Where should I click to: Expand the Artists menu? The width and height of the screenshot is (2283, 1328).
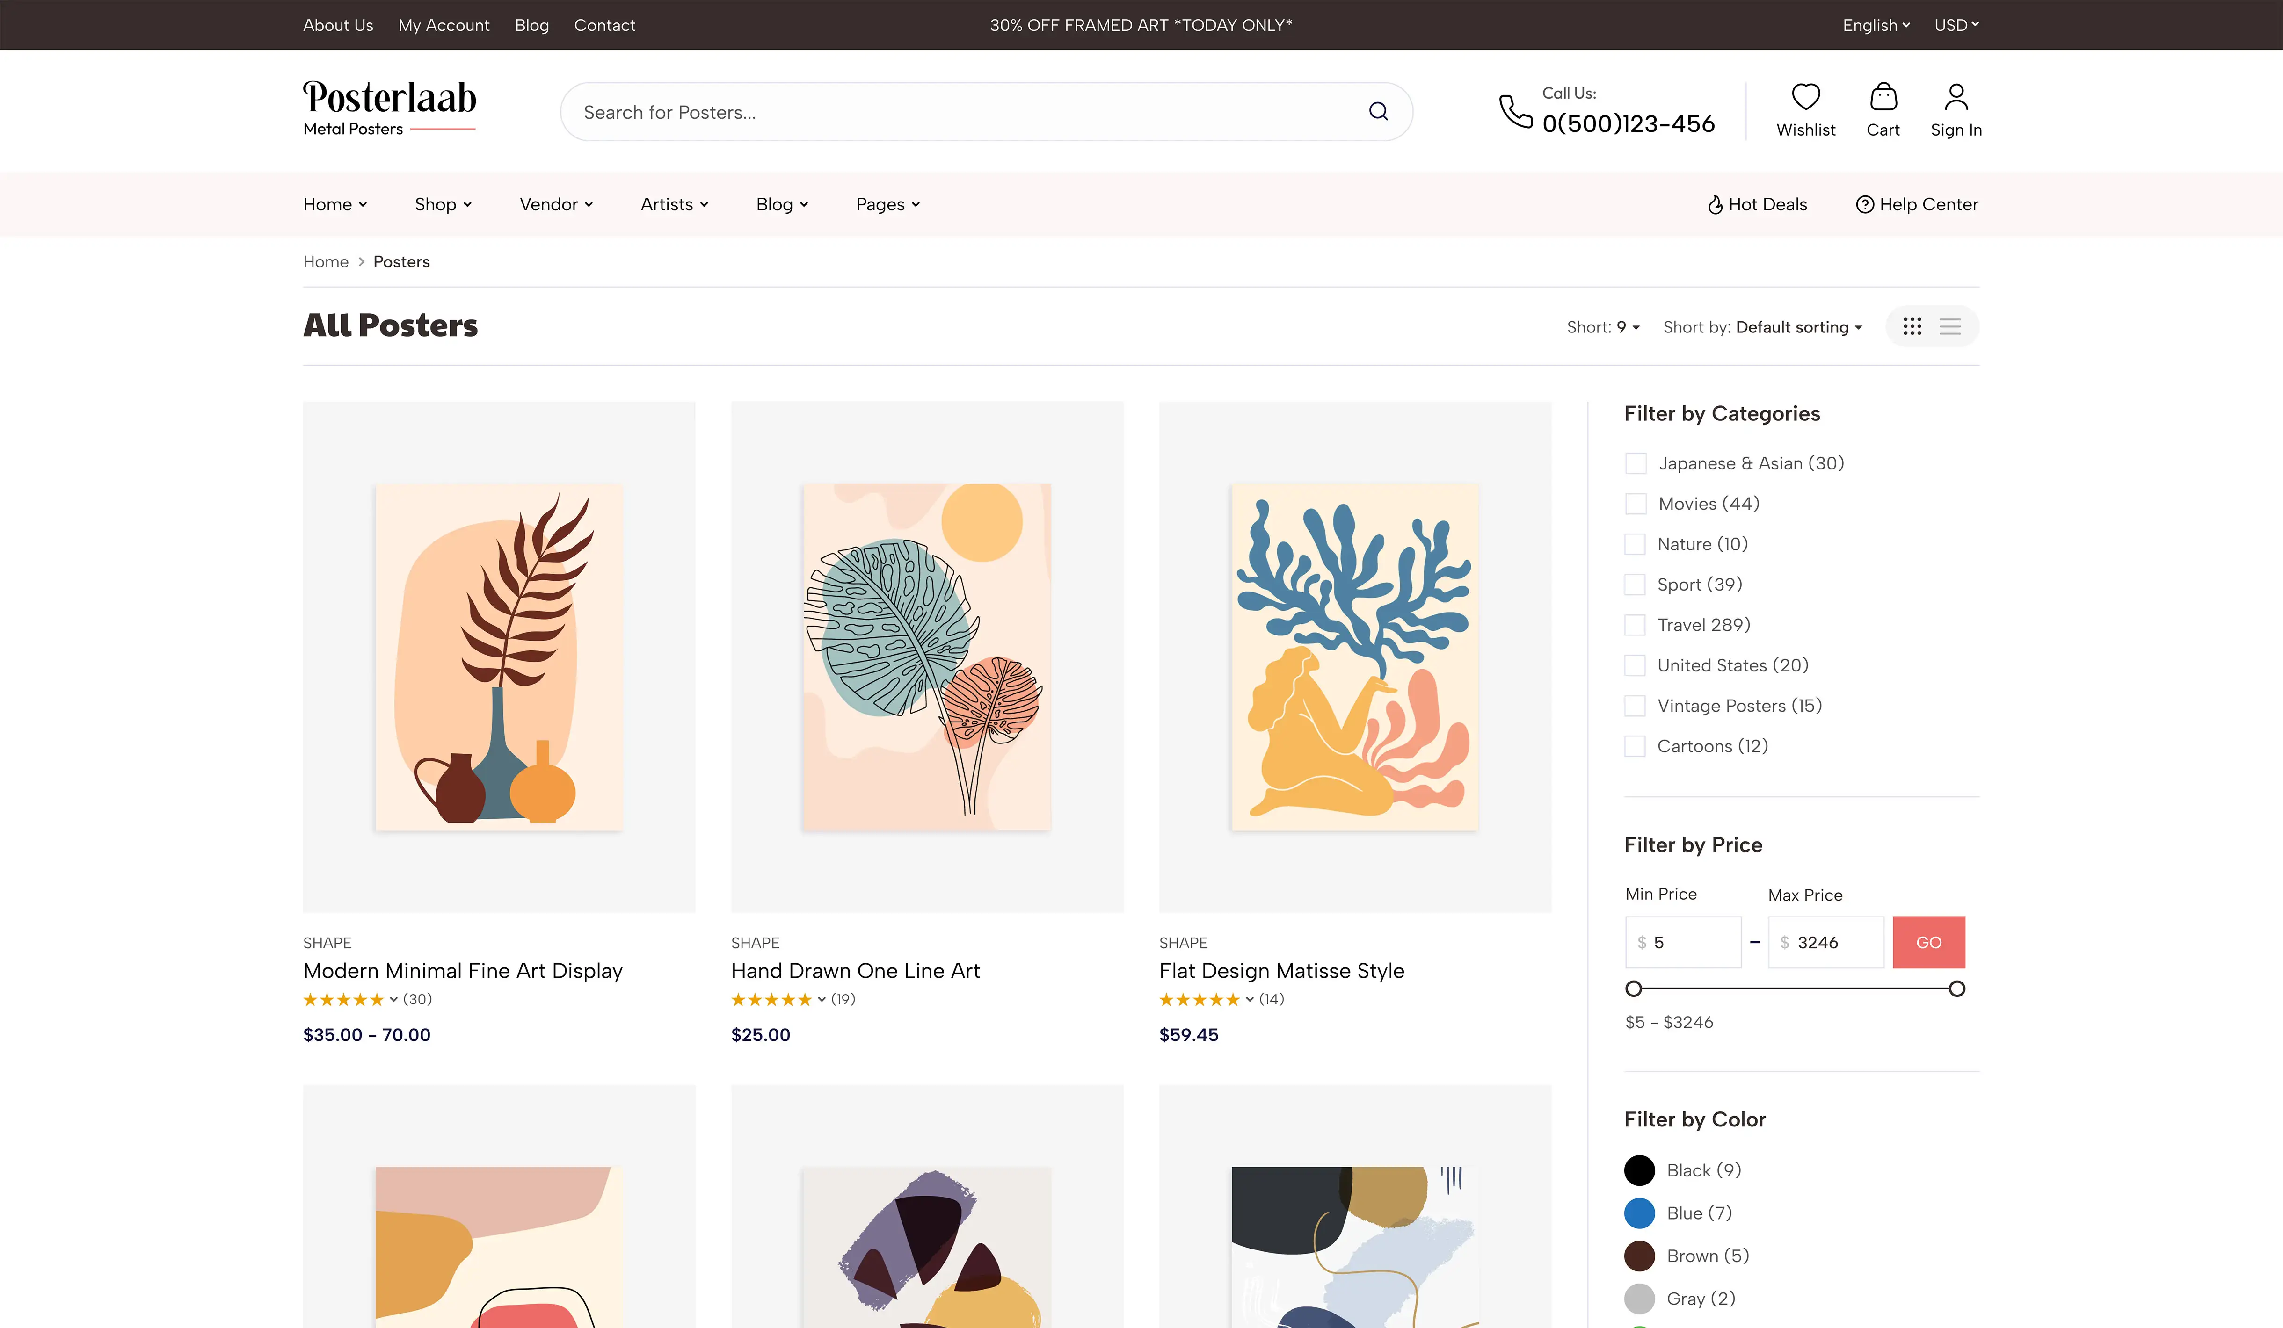click(674, 205)
